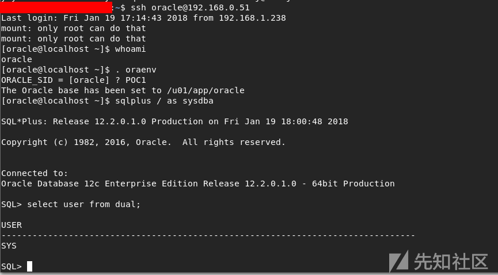498x275 pixels.
Task: Click the SYS result value
Action: click(x=9, y=246)
